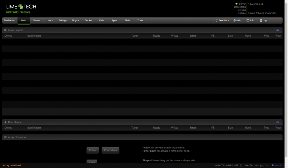
Task: Open the Apps tab
Action: coord(114,20)
